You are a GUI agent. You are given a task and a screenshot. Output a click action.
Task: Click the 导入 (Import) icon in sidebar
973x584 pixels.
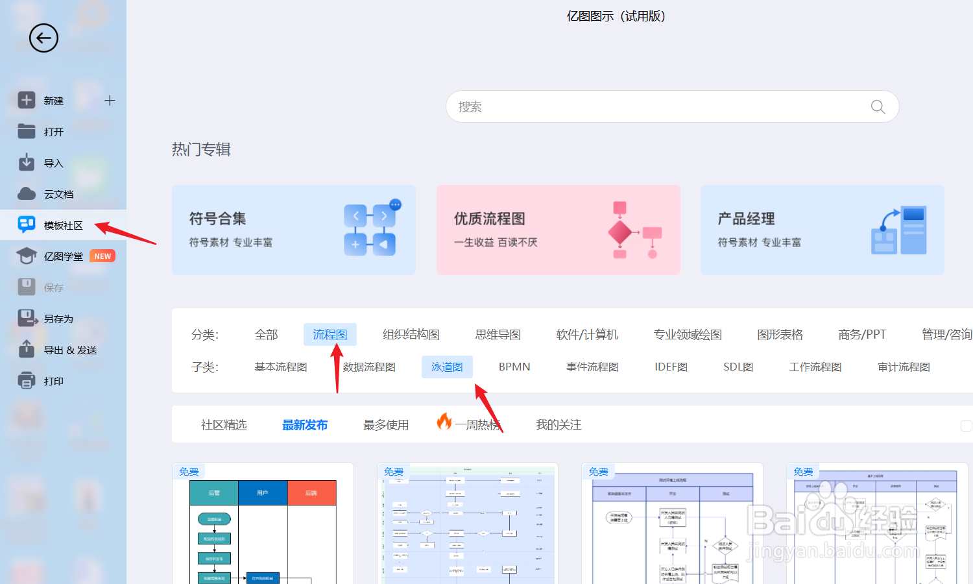point(26,162)
